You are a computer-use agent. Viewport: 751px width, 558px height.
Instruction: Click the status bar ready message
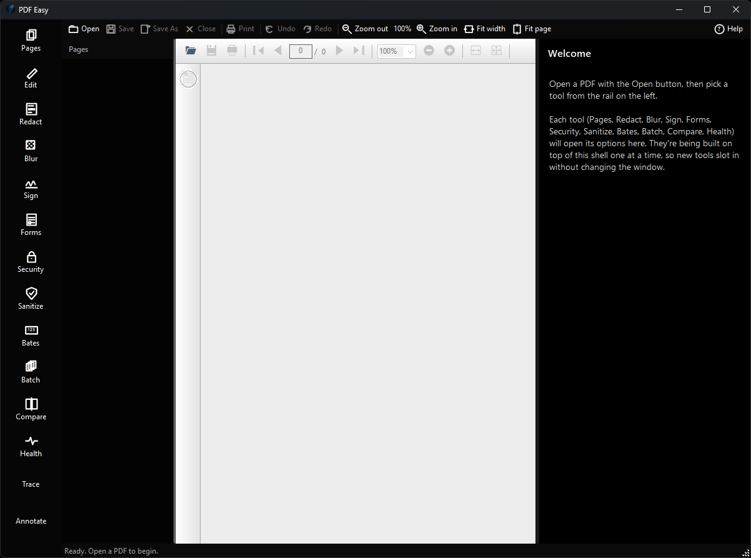111,551
